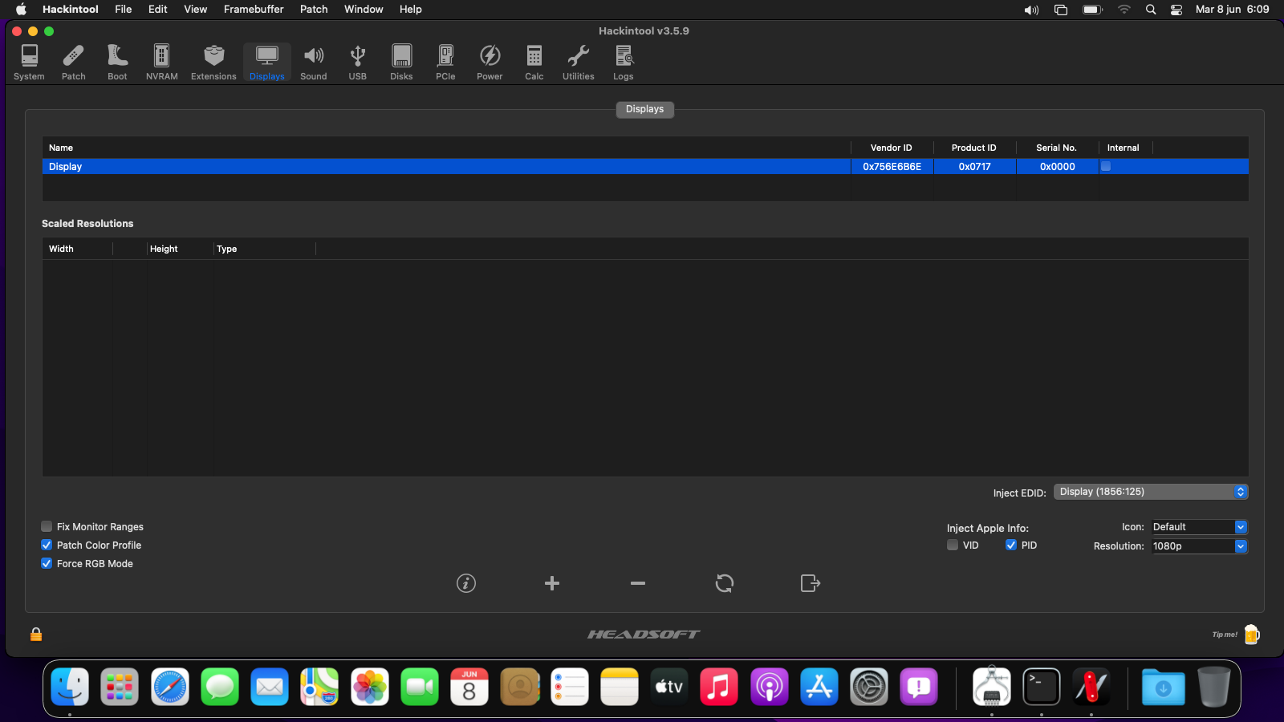The height and width of the screenshot is (722, 1284).
Task: Open Control Center in menu bar
Action: tap(1176, 10)
